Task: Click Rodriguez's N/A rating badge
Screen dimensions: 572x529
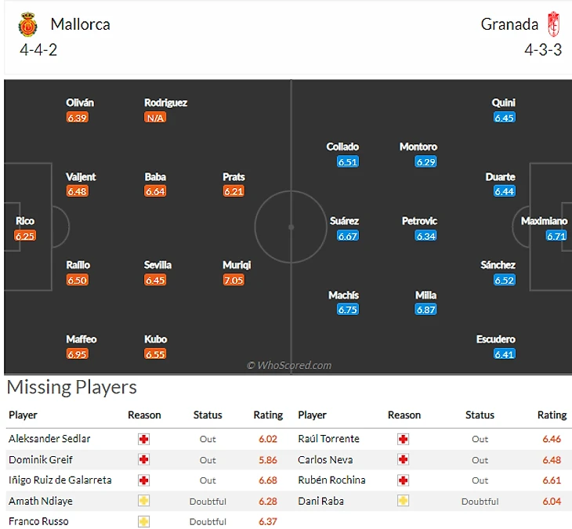Action: tap(155, 118)
